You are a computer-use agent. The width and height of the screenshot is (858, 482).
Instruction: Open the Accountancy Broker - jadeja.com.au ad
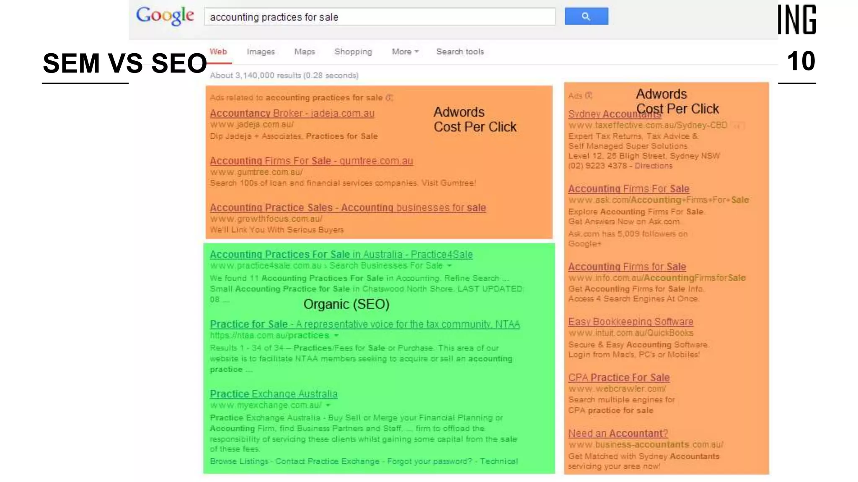(x=292, y=113)
